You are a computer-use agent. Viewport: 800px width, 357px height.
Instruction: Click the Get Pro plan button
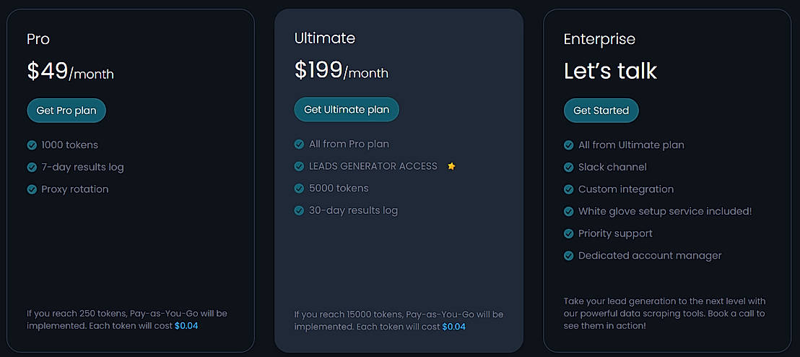(66, 111)
